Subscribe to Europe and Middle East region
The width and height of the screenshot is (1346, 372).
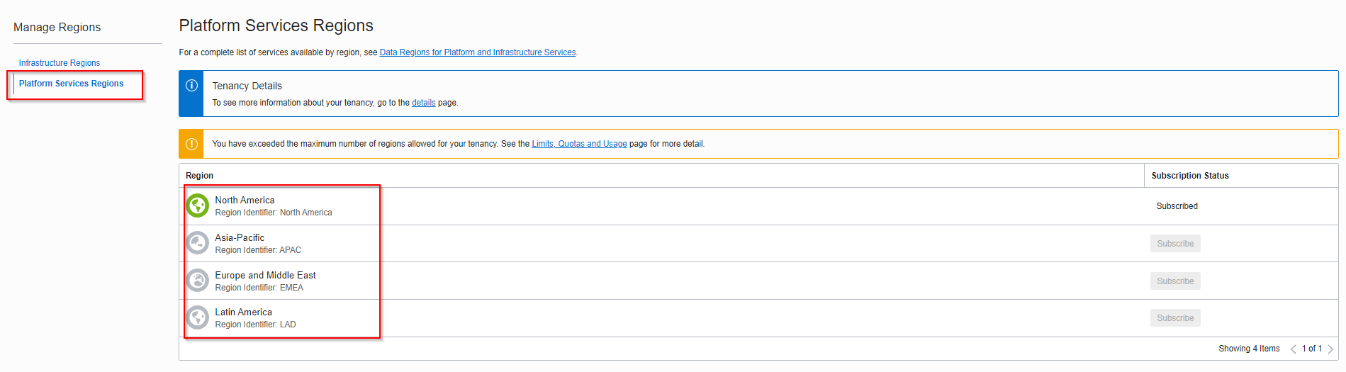click(1175, 281)
